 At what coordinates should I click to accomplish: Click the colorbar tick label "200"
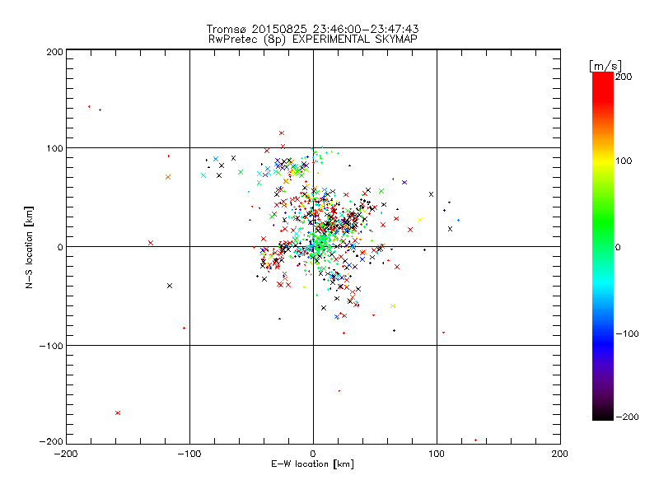tap(624, 77)
